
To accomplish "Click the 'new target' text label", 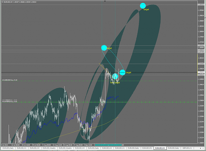I will pos(115,83).
